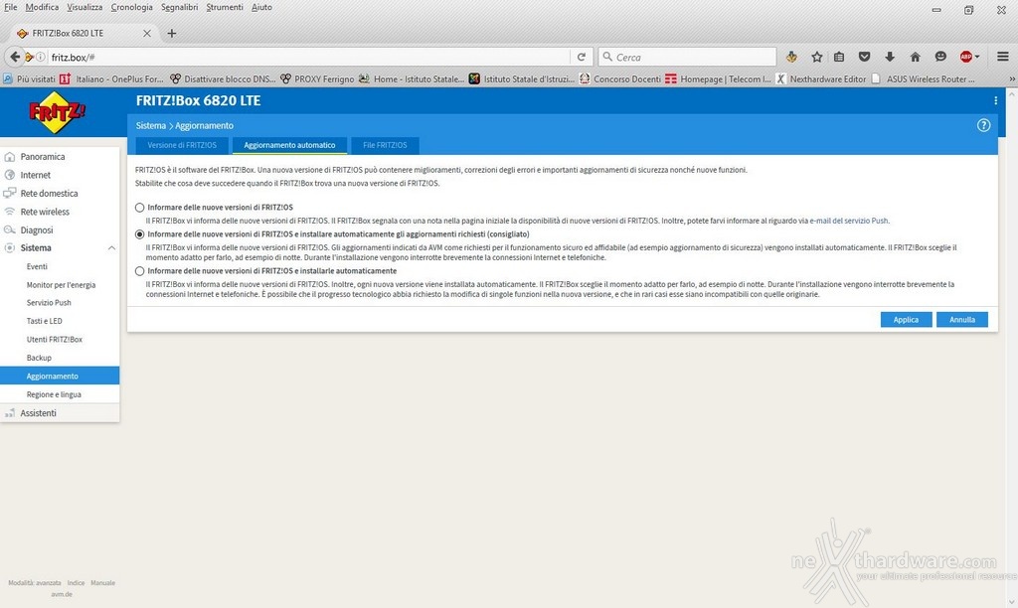Open Regione e lingua page
The height and width of the screenshot is (608, 1018).
click(x=54, y=394)
